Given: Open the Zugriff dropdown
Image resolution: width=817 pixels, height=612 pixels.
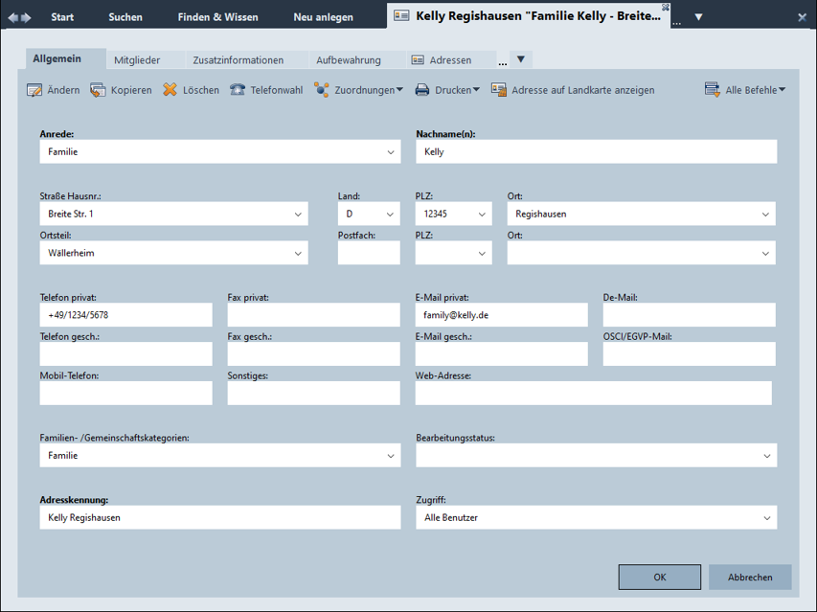Looking at the screenshot, I should tap(766, 518).
